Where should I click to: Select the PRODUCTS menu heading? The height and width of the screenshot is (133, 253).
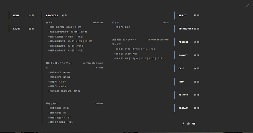click(x=52, y=15)
